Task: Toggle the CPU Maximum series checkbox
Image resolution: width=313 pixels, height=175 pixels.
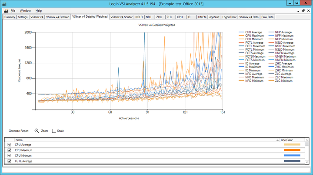Action: pyautogui.click(x=9, y=150)
